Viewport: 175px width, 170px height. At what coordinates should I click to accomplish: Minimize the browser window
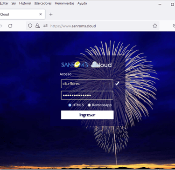tap(160, 4)
